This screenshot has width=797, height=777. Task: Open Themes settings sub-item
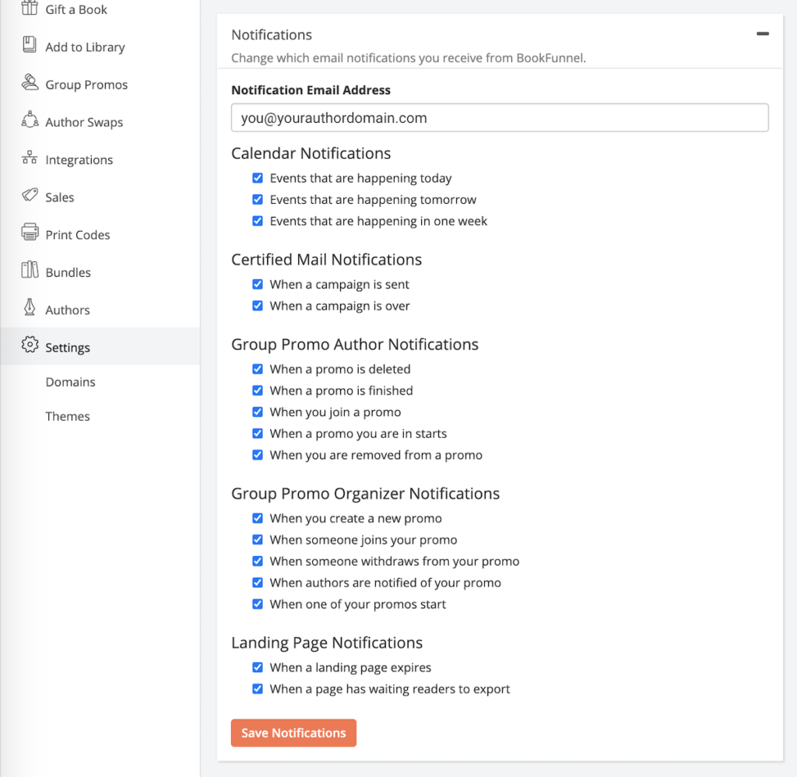point(68,416)
